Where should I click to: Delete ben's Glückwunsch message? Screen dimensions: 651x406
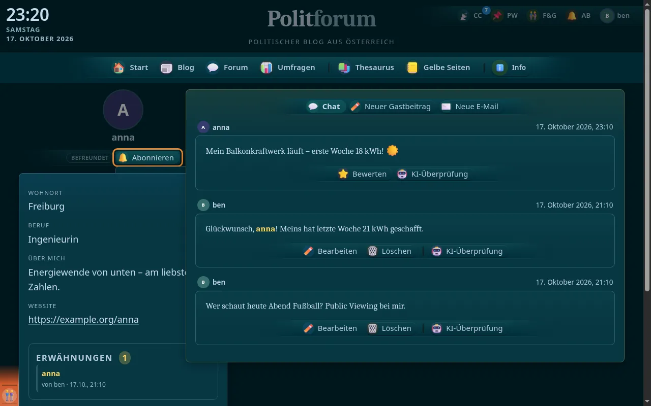390,251
